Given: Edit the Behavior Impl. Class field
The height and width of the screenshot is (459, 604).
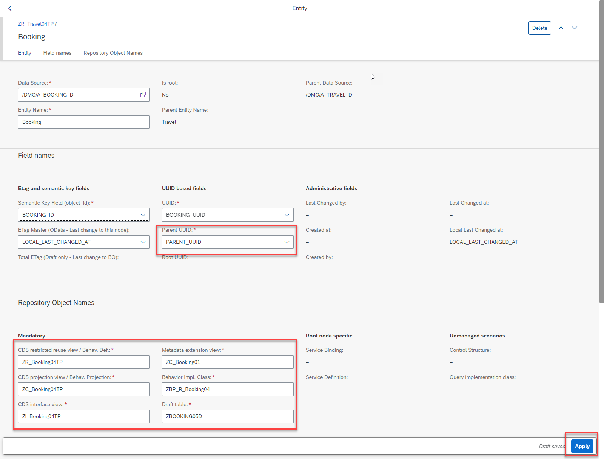Looking at the screenshot, I should pyautogui.click(x=228, y=389).
